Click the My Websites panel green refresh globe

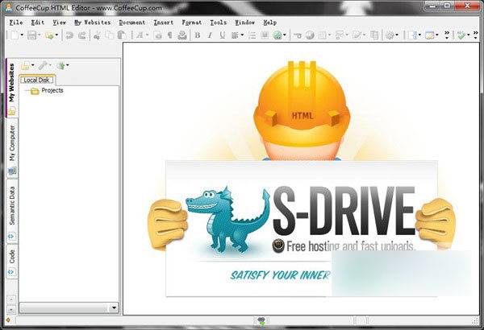[x=61, y=65]
